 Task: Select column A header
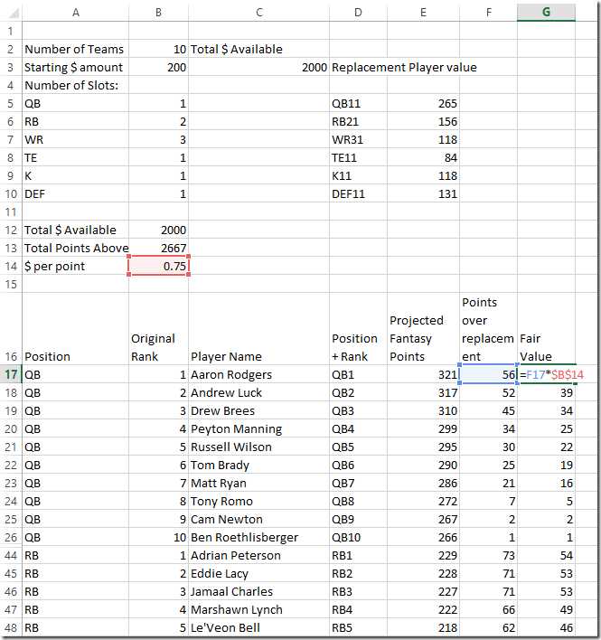pos(76,13)
